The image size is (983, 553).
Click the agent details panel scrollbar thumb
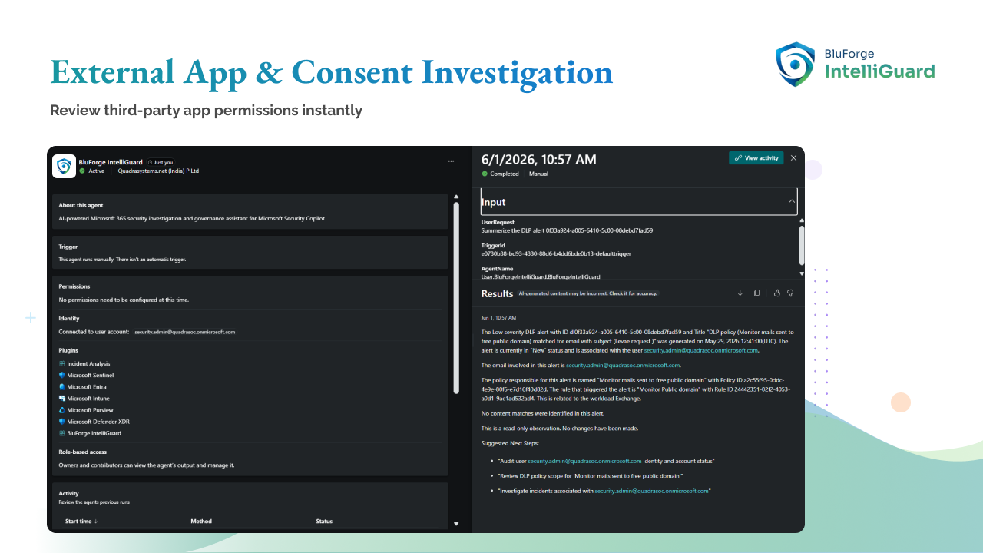point(456,298)
